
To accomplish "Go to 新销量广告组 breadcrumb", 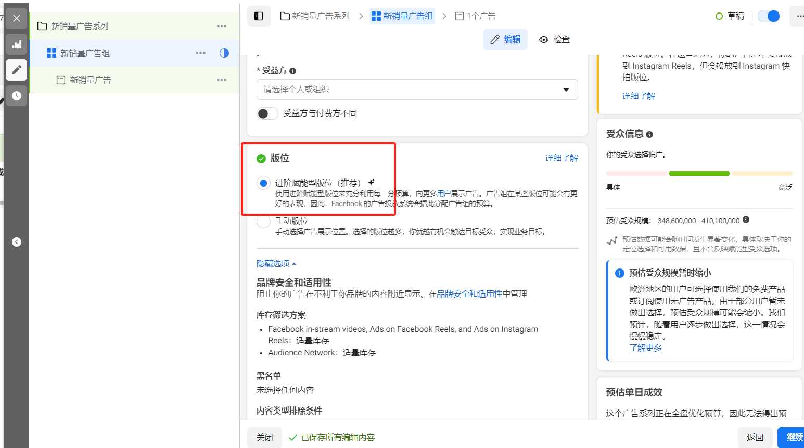I will tap(402, 16).
